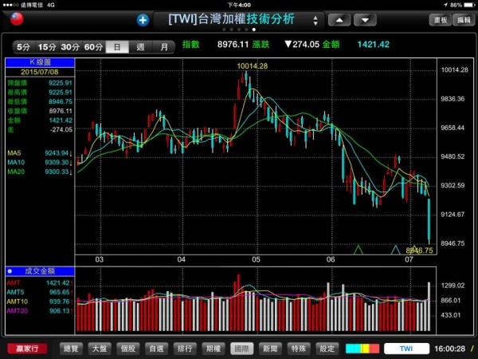Tap the TWI symbol input field
The height and width of the screenshot is (359, 478).
(x=406, y=349)
